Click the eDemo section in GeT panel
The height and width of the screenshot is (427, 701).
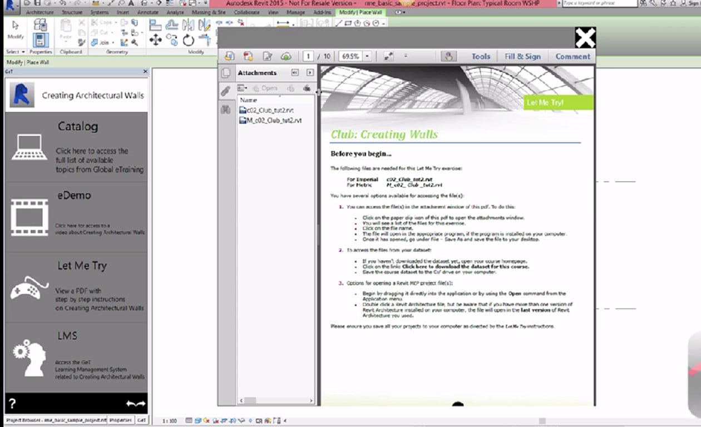tap(77, 217)
